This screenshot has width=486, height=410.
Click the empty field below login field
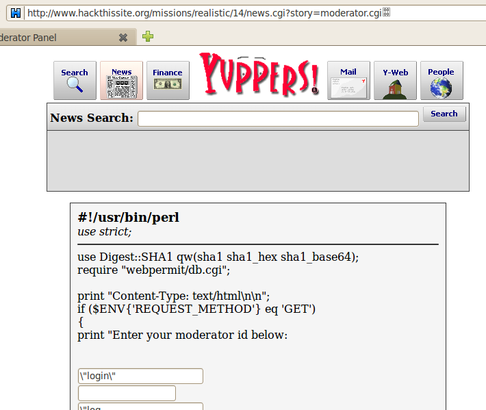pos(127,393)
